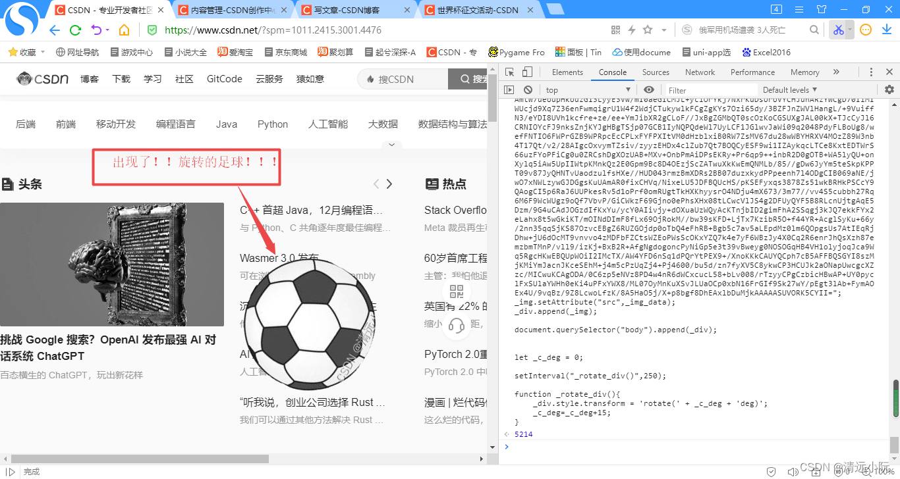Screen dimensions: 900x479
Task: Open the Default levels dropdown
Action: point(789,90)
